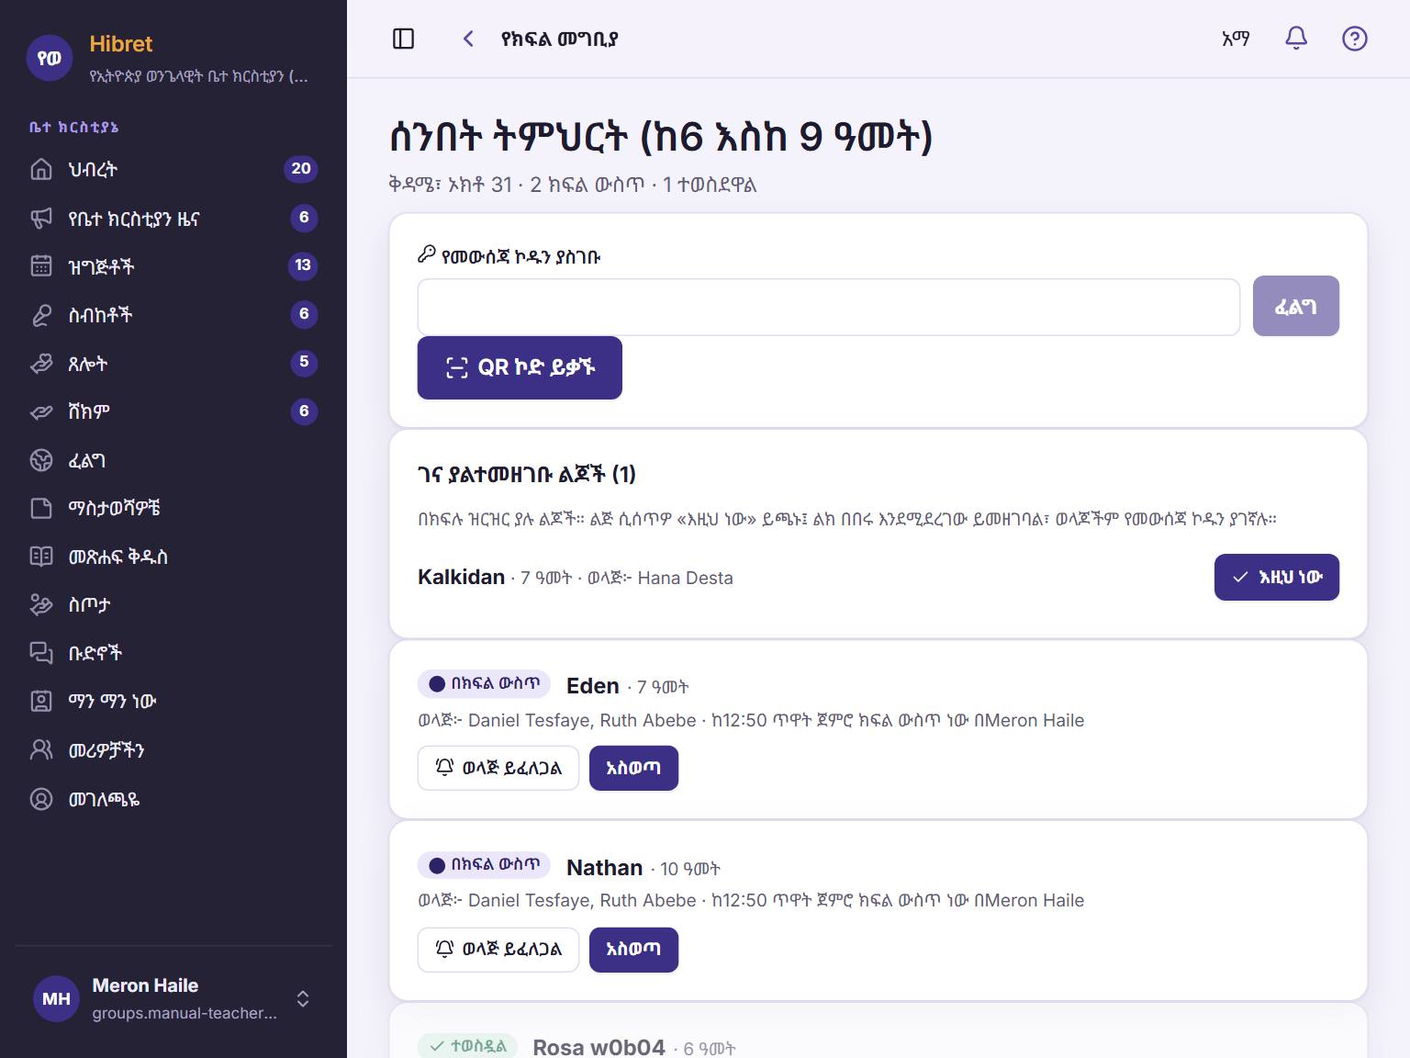Click the ስጦታ giving hand icon
Viewport: 1410px width, 1058px height.
click(x=41, y=604)
